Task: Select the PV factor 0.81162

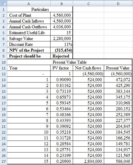Action: pos(62,86)
